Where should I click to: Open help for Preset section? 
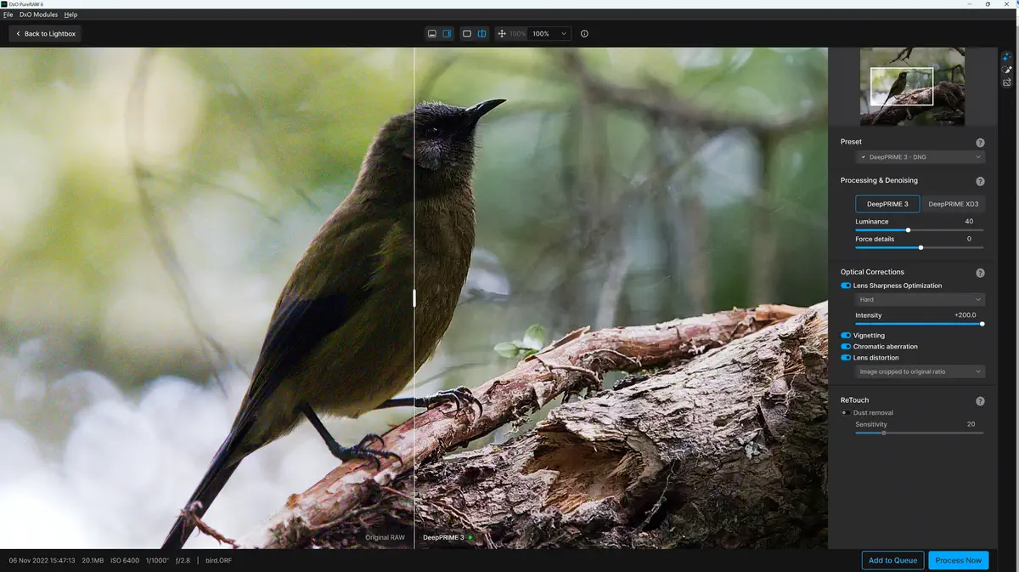pyautogui.click(x=980, y=143)
